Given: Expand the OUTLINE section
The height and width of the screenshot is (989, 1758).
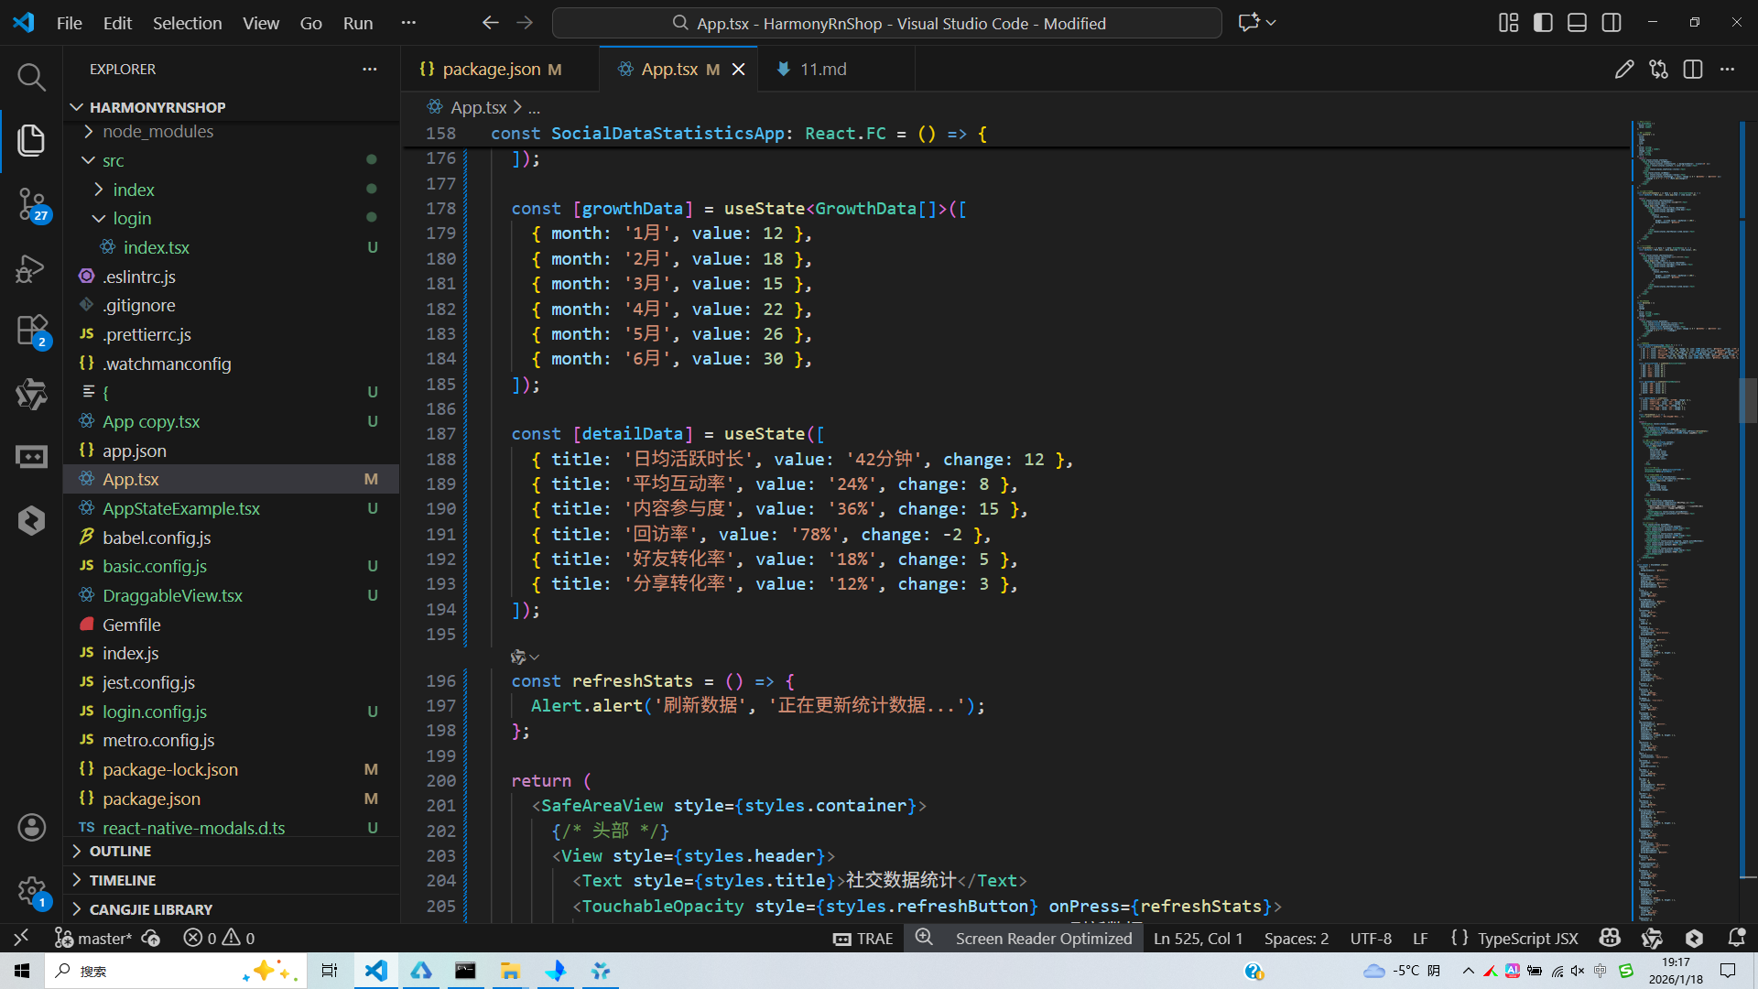Looking at the screenshot, I should click(x=120, y=852).
